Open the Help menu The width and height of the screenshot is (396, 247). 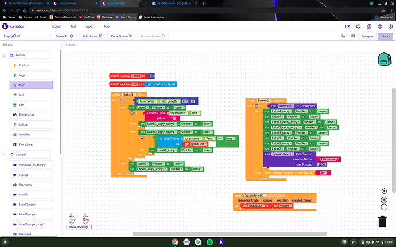click(x=106, y=26)
